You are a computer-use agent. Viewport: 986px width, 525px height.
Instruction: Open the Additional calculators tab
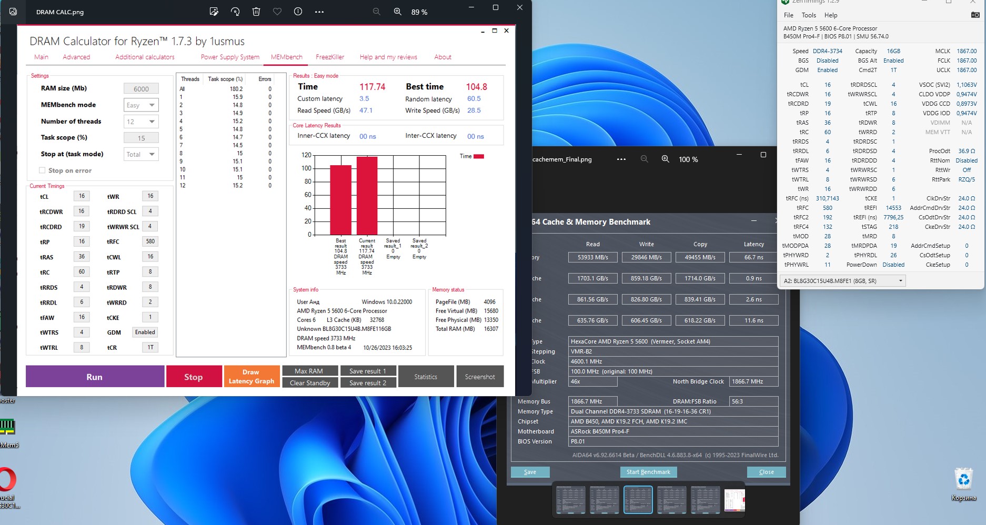145,57
